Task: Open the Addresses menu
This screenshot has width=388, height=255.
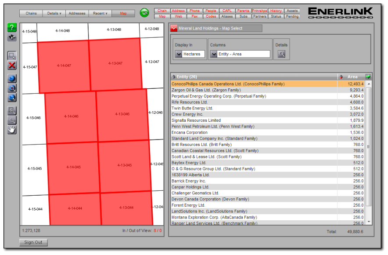Action: pyautogui.click(x=77, y=13)
